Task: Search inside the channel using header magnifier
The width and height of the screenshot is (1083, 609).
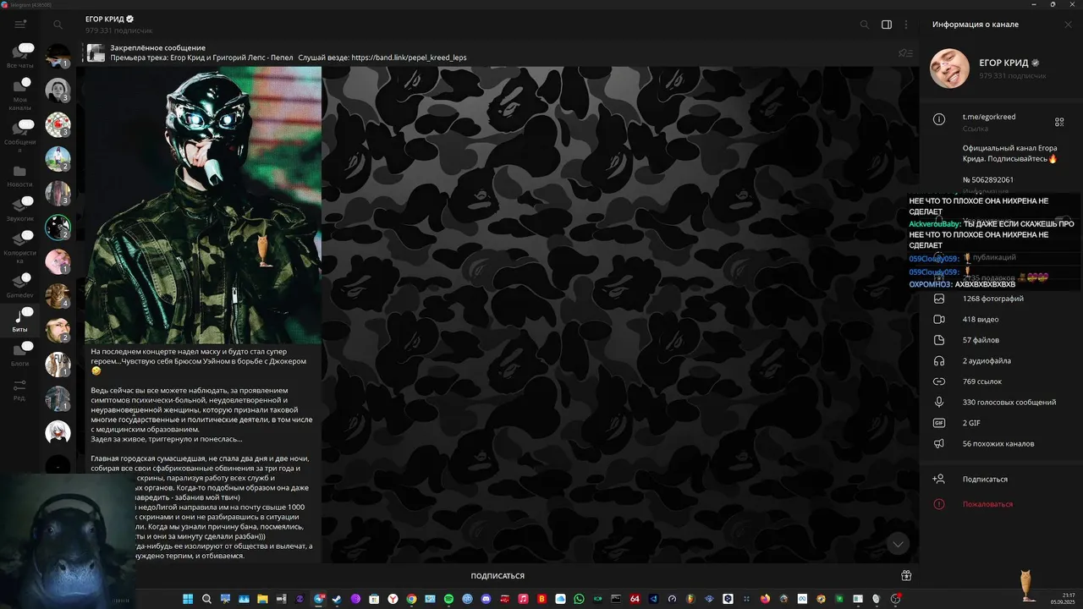Action: (x=865, y=25)
